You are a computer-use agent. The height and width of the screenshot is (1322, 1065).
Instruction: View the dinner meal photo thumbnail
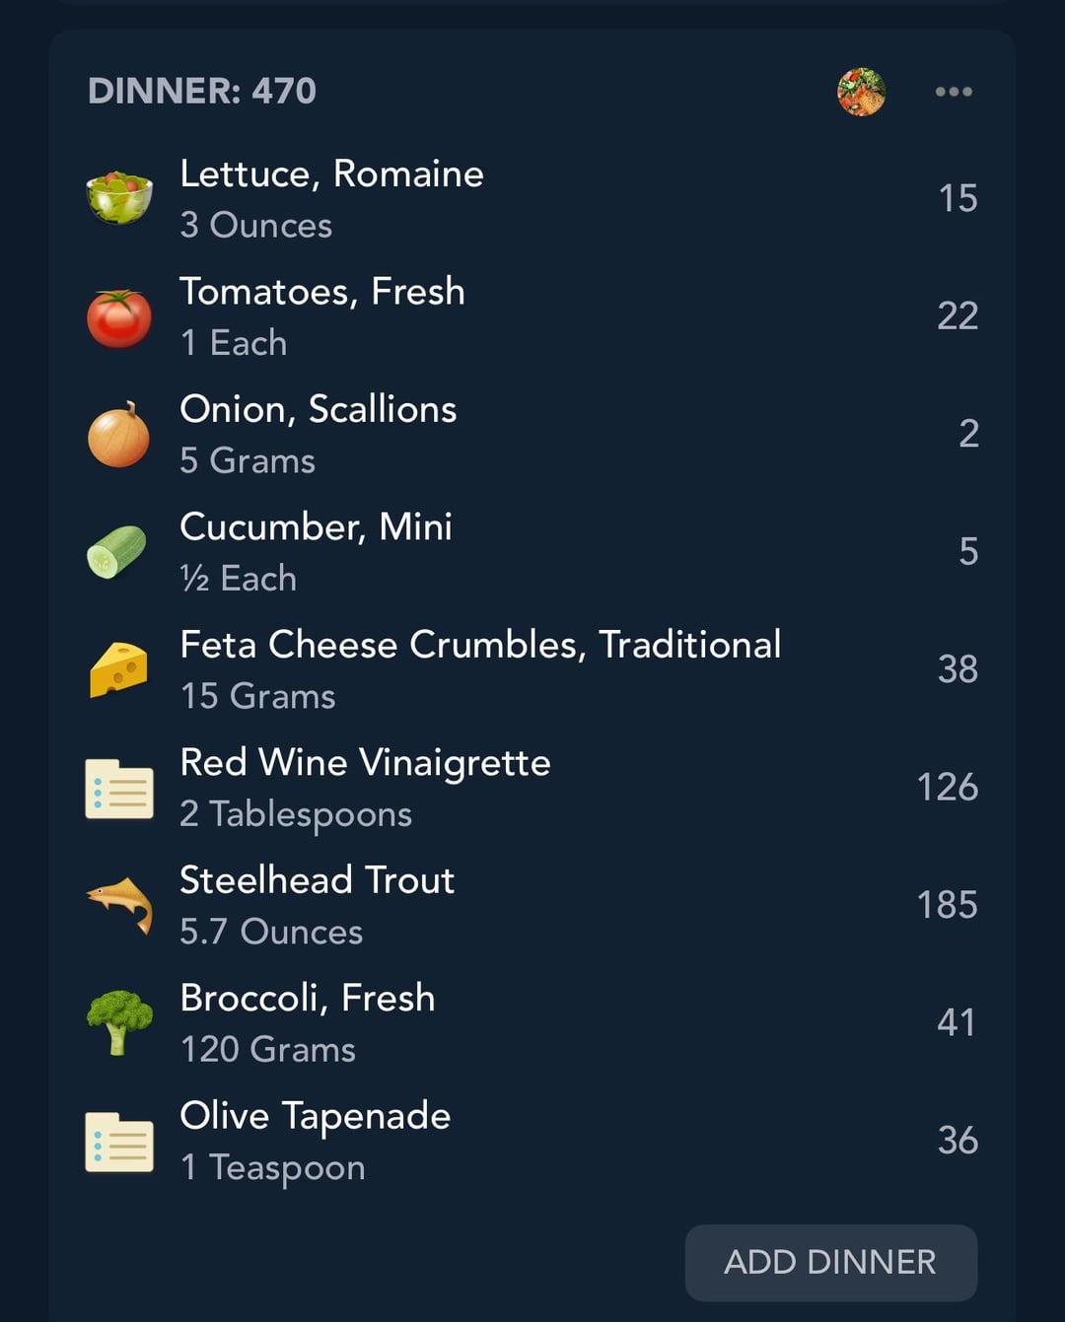click(x=862, y=92)
